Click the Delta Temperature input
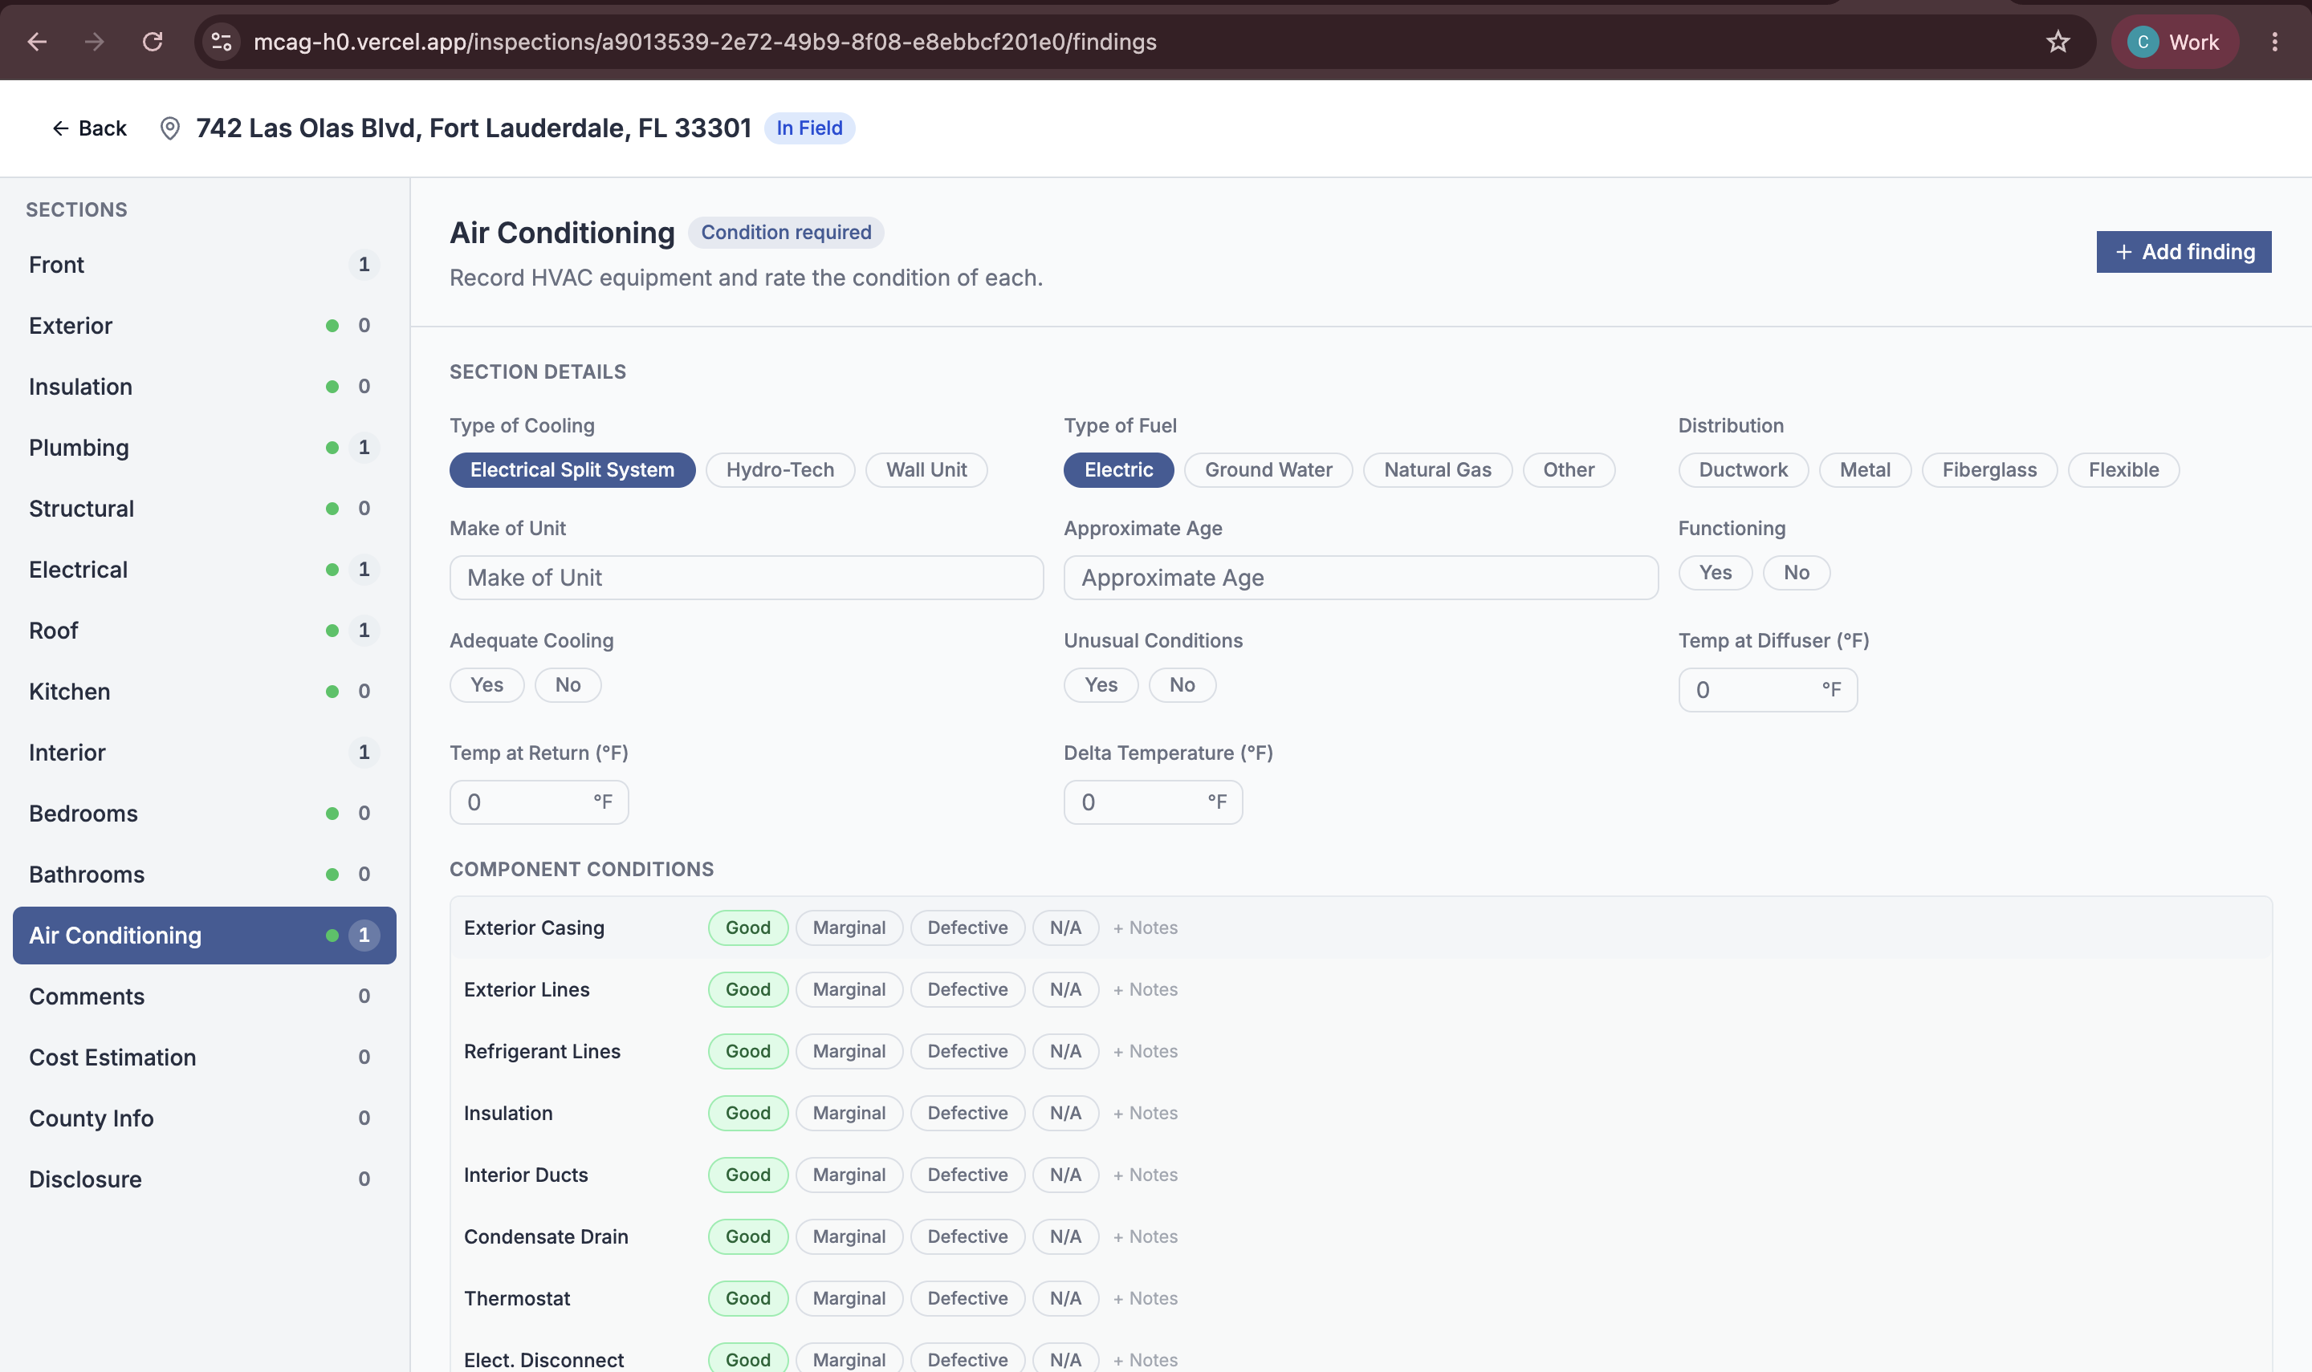2312x1372 pixels. point(1152,802)
